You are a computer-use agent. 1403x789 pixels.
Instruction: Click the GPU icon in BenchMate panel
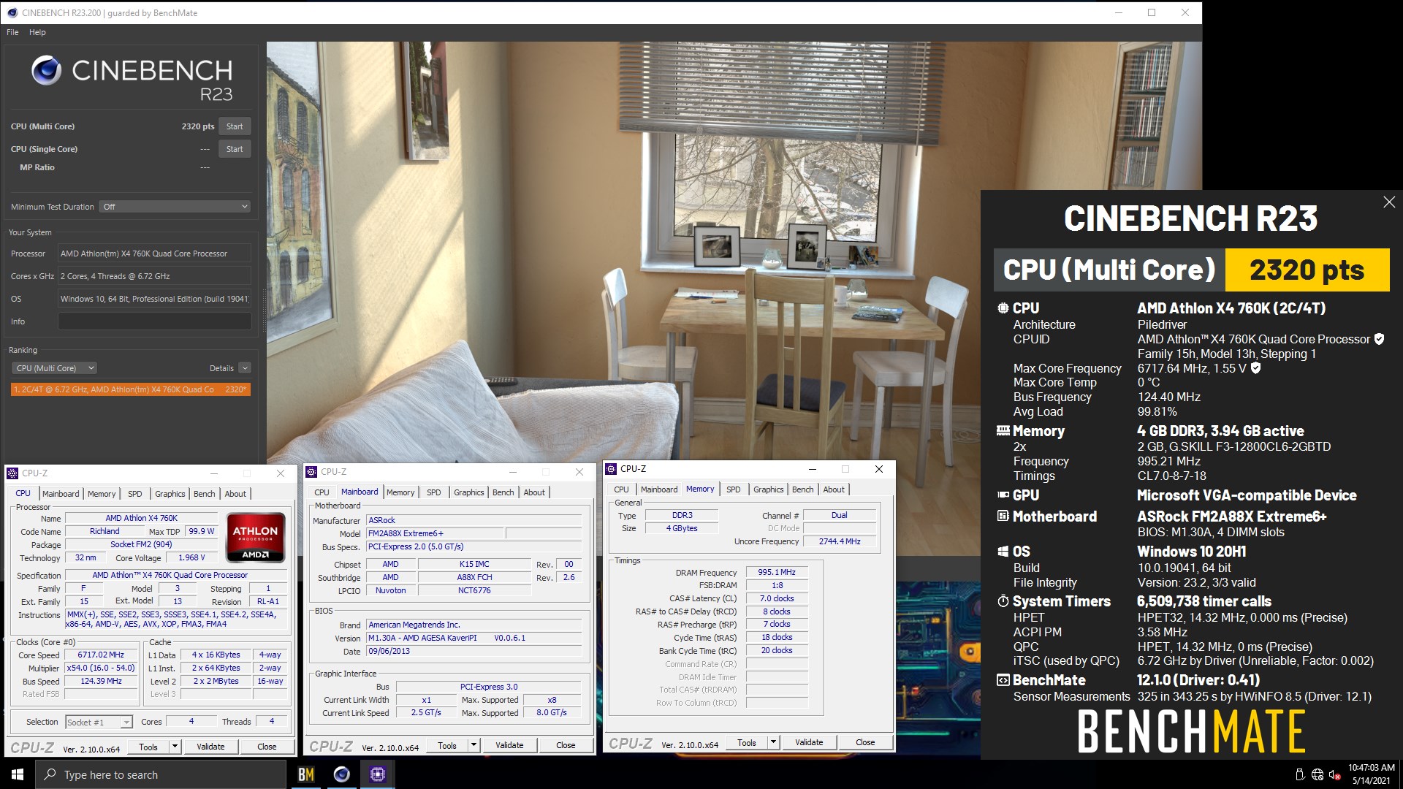pos(1003,495)
